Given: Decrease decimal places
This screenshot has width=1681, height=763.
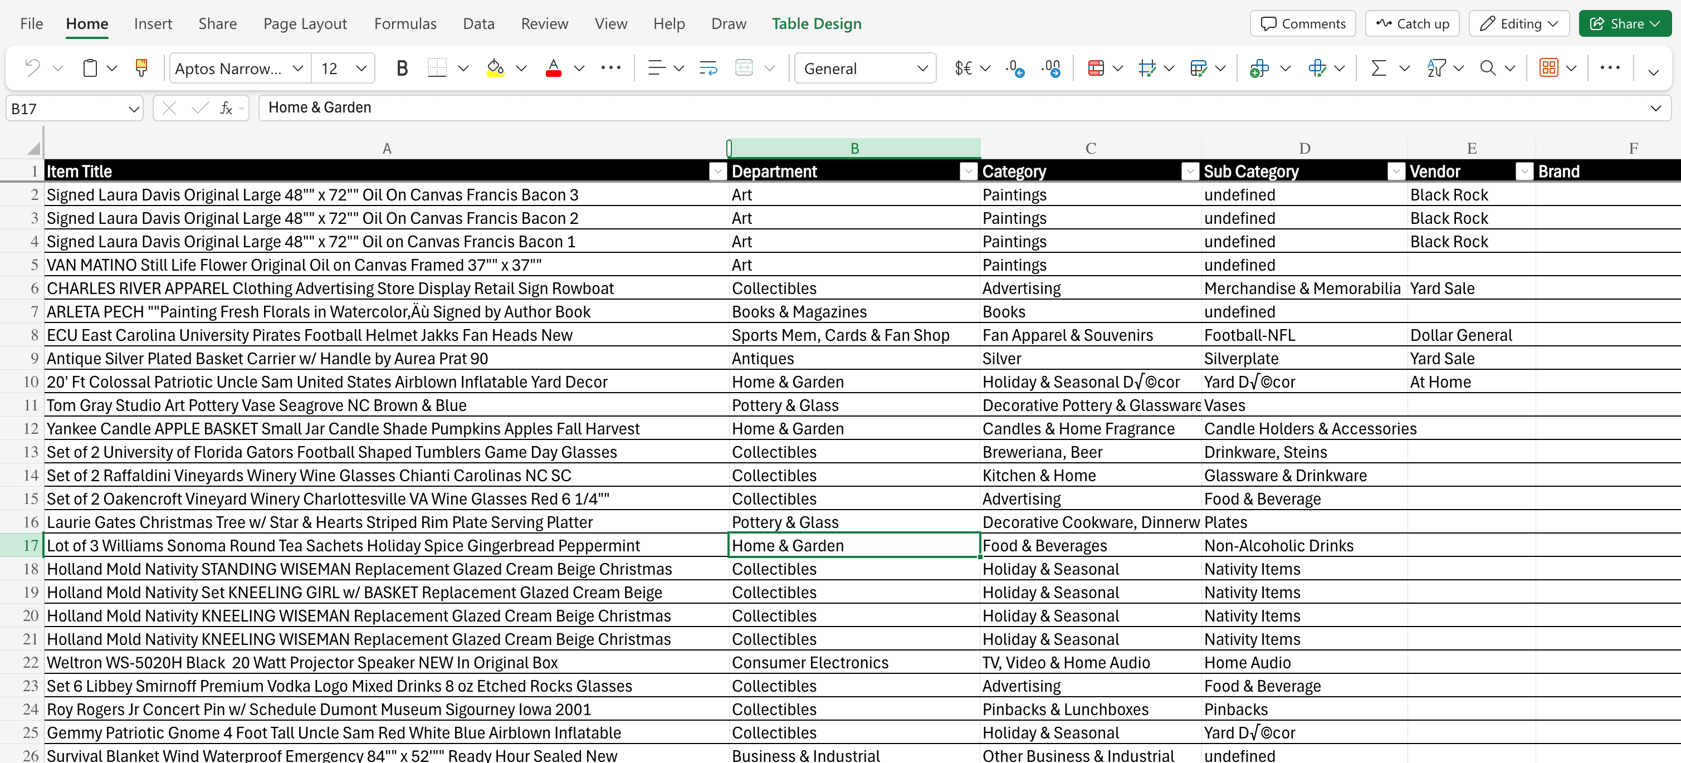Looking at the screenshot, I should [x=1015, y=68].
